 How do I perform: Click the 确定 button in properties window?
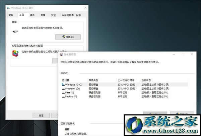[41, 115]
